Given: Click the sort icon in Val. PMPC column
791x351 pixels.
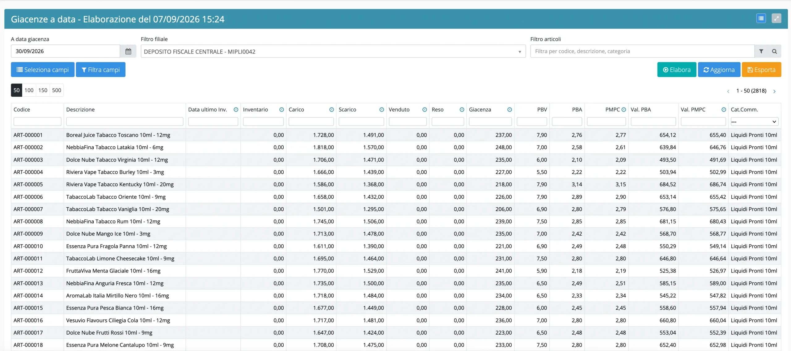Looking at the screenshot, I should click(724, 110).
